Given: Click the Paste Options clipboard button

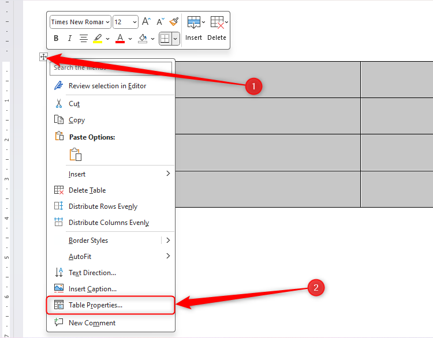Looking at the screenshot, I should point(76,154).
